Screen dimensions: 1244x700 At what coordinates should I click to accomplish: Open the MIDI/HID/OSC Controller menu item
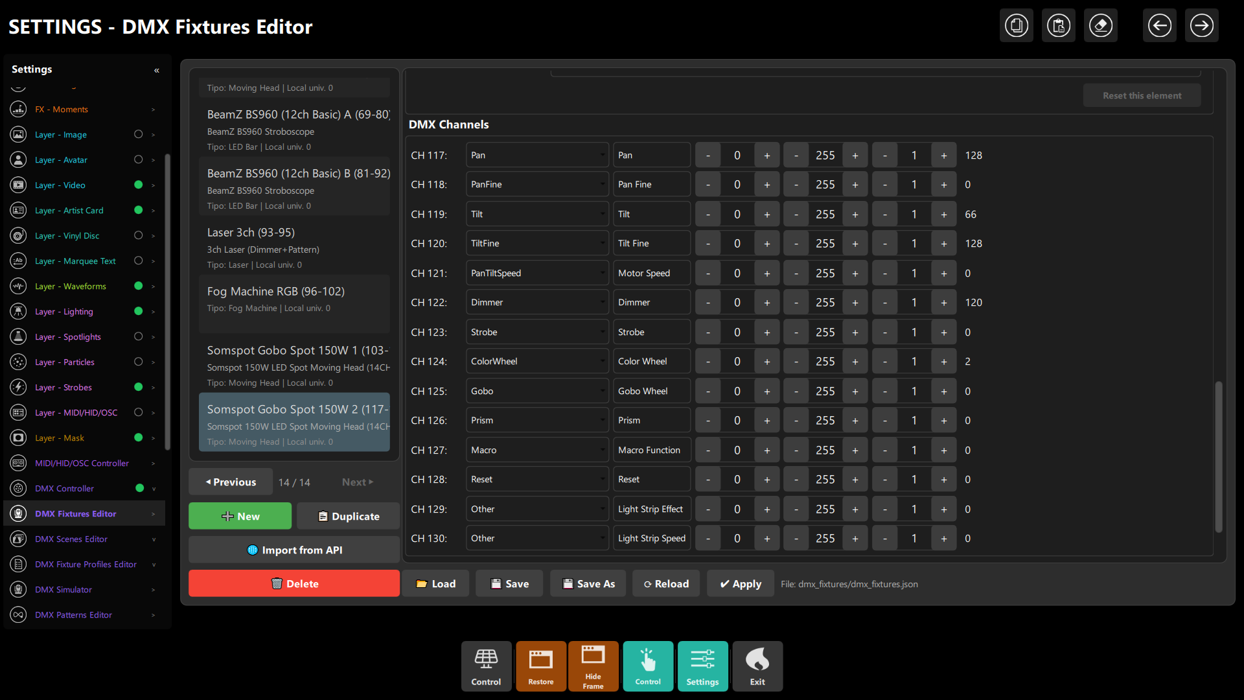pyautogui.click(x=84, y=463)
